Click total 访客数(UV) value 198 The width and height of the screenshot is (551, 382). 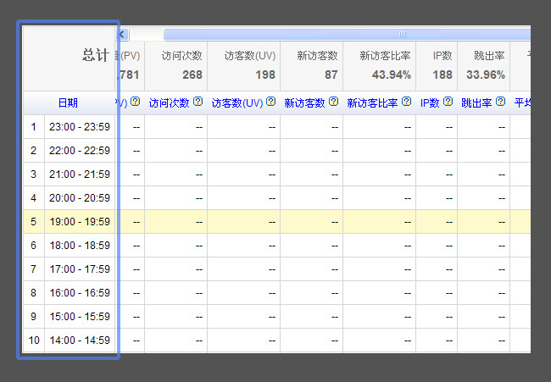[265, 75]
